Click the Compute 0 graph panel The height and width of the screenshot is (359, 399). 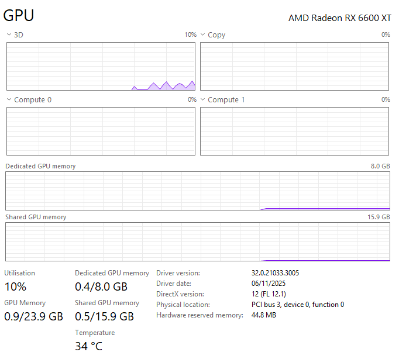coord(101,131)
